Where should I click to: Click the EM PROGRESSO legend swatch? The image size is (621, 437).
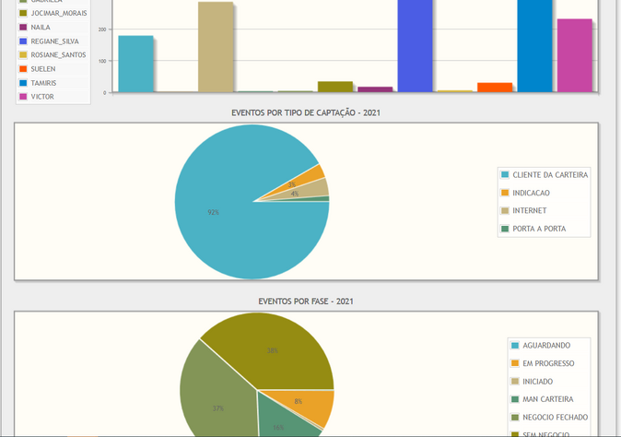click(x=514, y=363)
